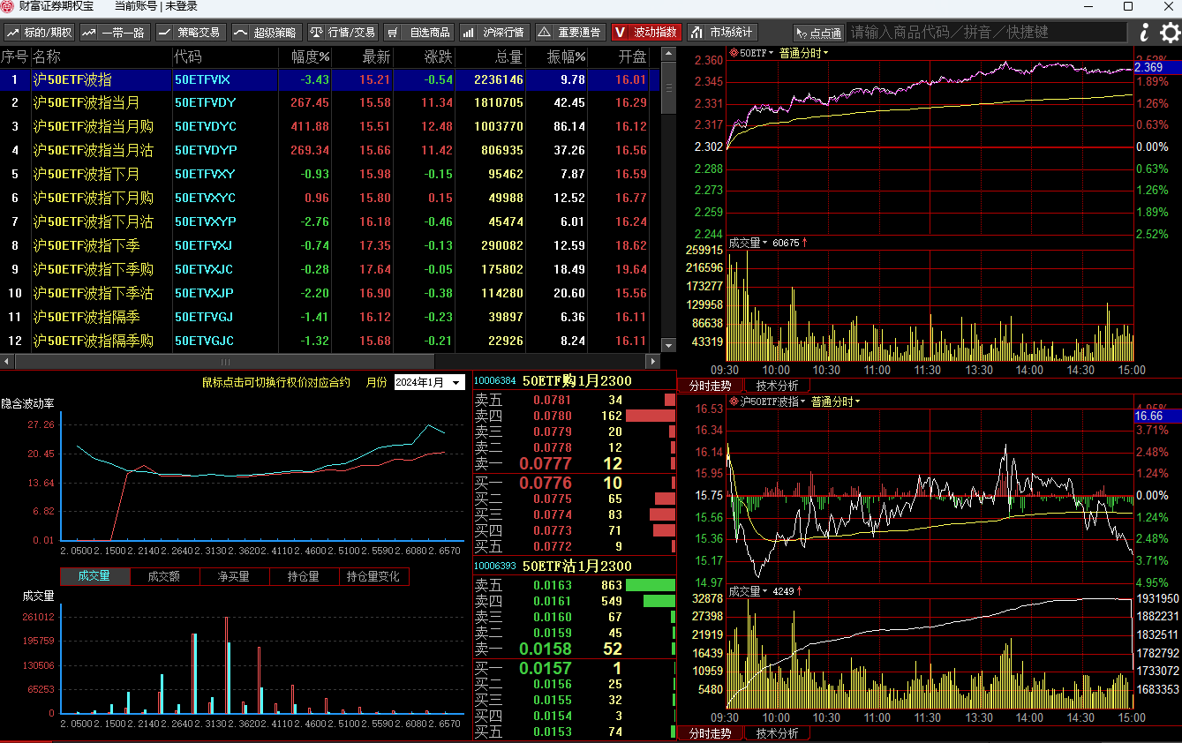Viewport: 1182px width, 743px height.
Task: Open 行情/交易 with the scales icon
Action: [343, 33]
